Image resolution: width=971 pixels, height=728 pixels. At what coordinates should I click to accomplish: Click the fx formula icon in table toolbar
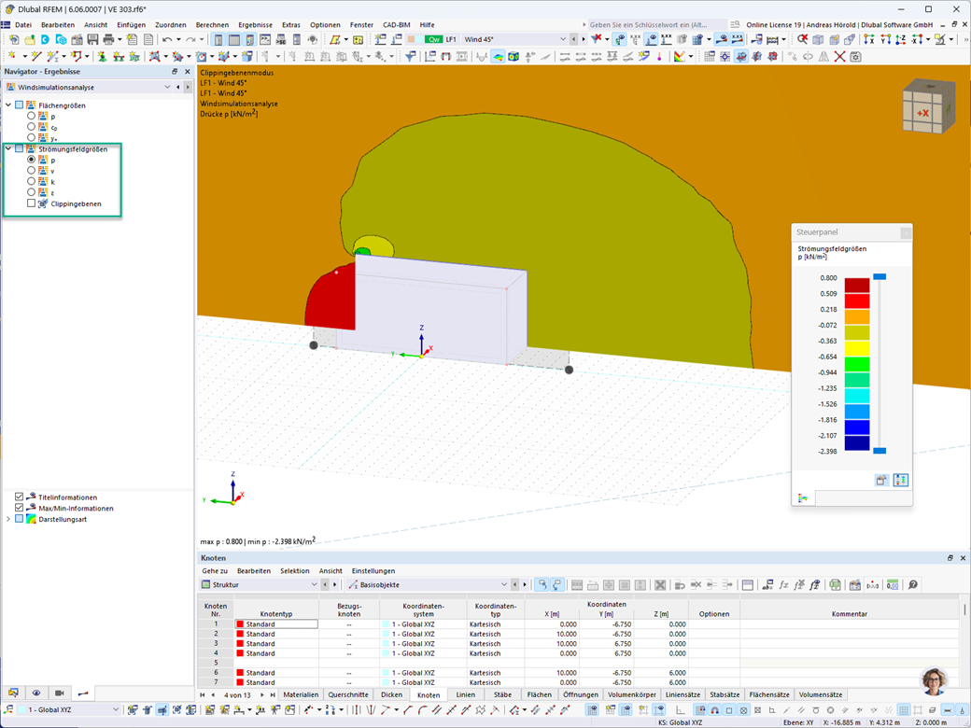pos(783,584)
